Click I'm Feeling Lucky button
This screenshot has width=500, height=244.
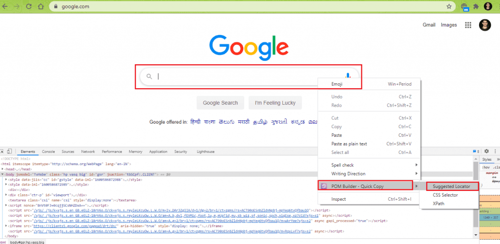pos(275,103)
